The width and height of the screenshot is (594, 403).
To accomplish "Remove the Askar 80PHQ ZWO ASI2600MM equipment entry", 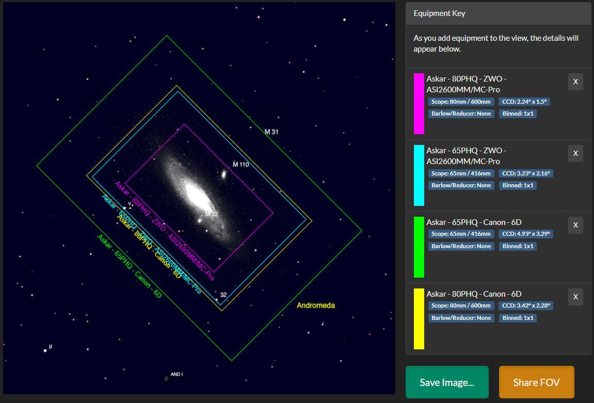I will 575,82.
